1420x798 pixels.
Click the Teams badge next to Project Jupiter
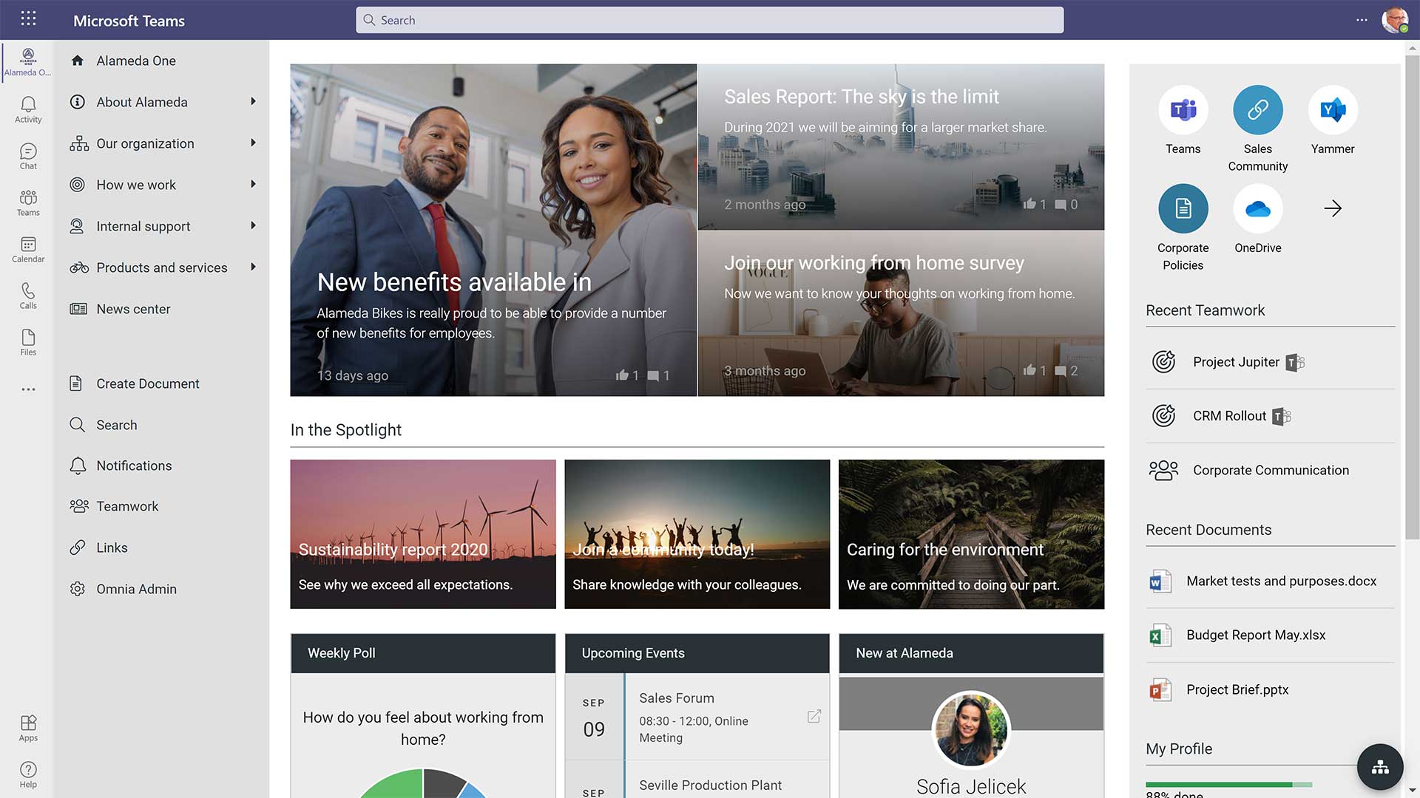(x=1295, y=362)
